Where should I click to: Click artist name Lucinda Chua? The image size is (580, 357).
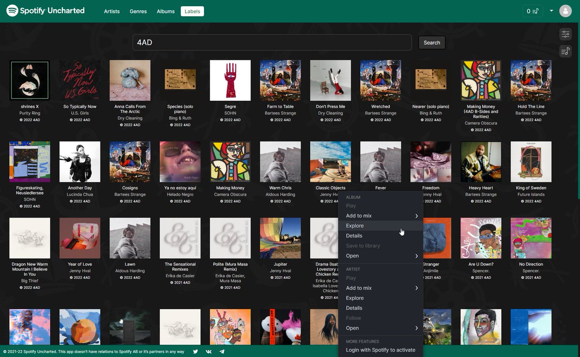[x=80, y=194]
